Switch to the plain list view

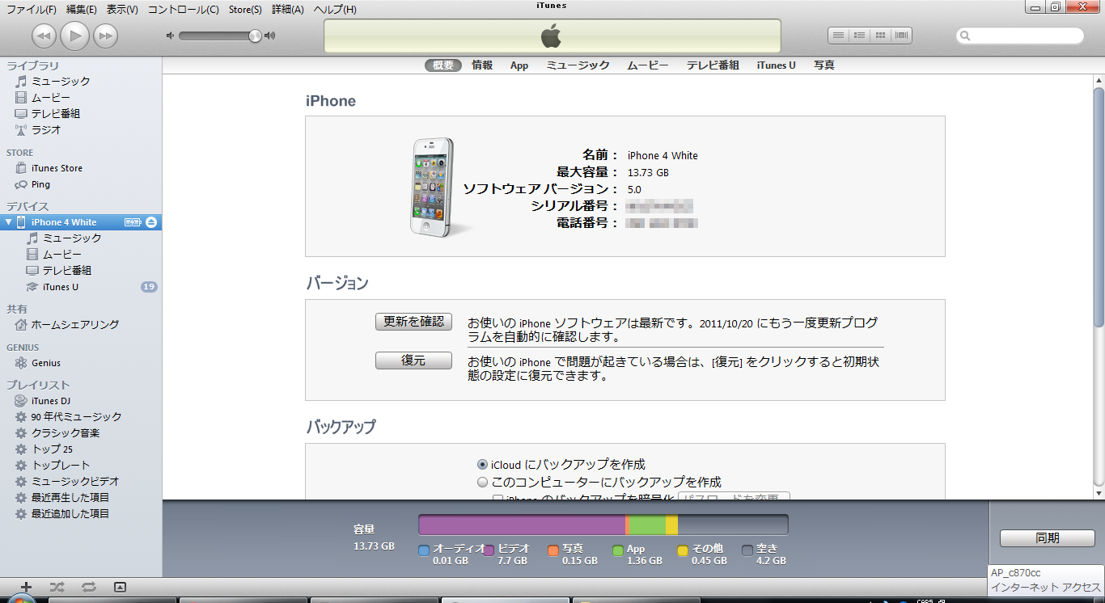point(839,36)
